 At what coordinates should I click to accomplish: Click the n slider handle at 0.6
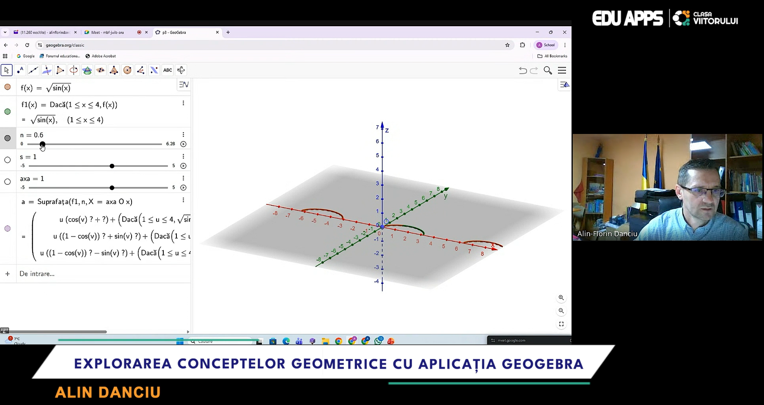(42, 144)
